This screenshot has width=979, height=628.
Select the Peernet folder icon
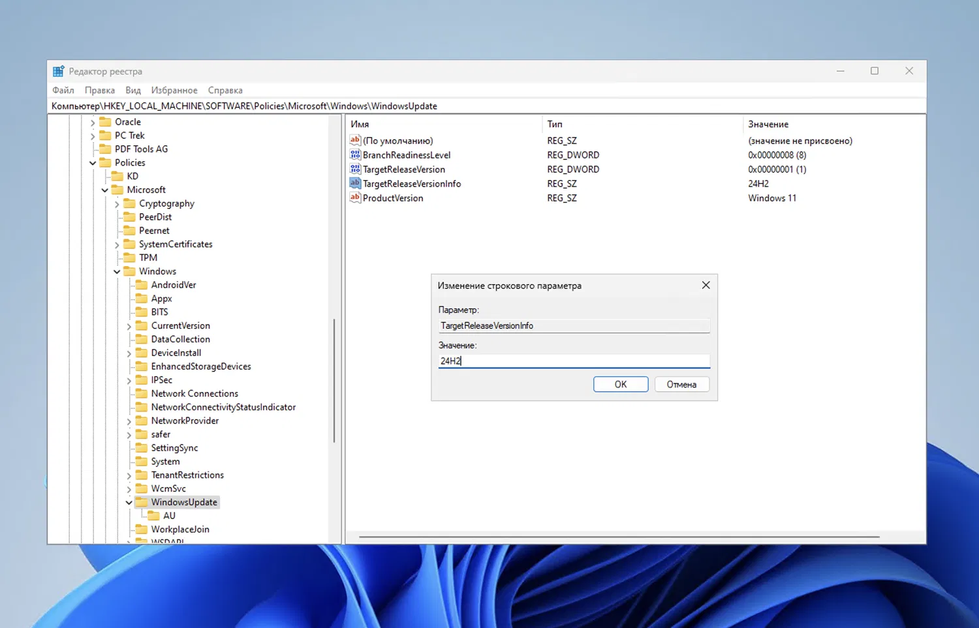pos(129,231)
